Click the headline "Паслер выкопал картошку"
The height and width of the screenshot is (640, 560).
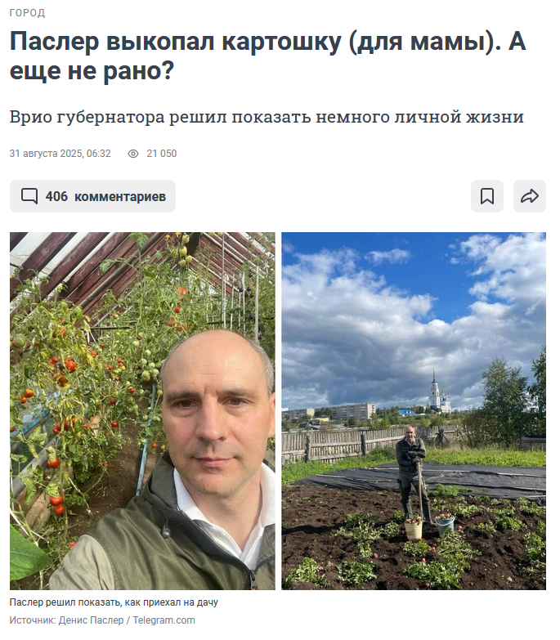pos(175,42)
